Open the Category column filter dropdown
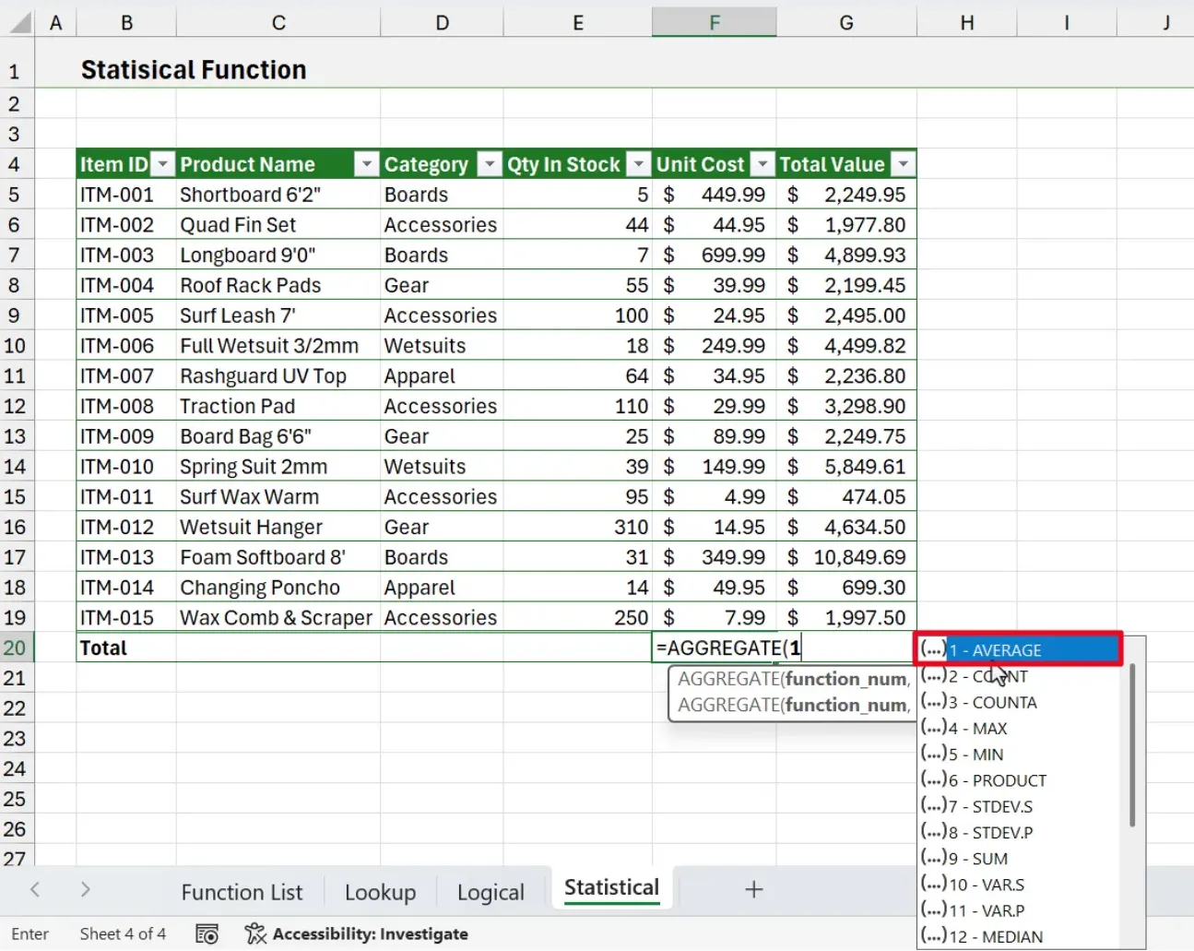The height and width of the screenshot is (951, 1194). pos(490,163)
